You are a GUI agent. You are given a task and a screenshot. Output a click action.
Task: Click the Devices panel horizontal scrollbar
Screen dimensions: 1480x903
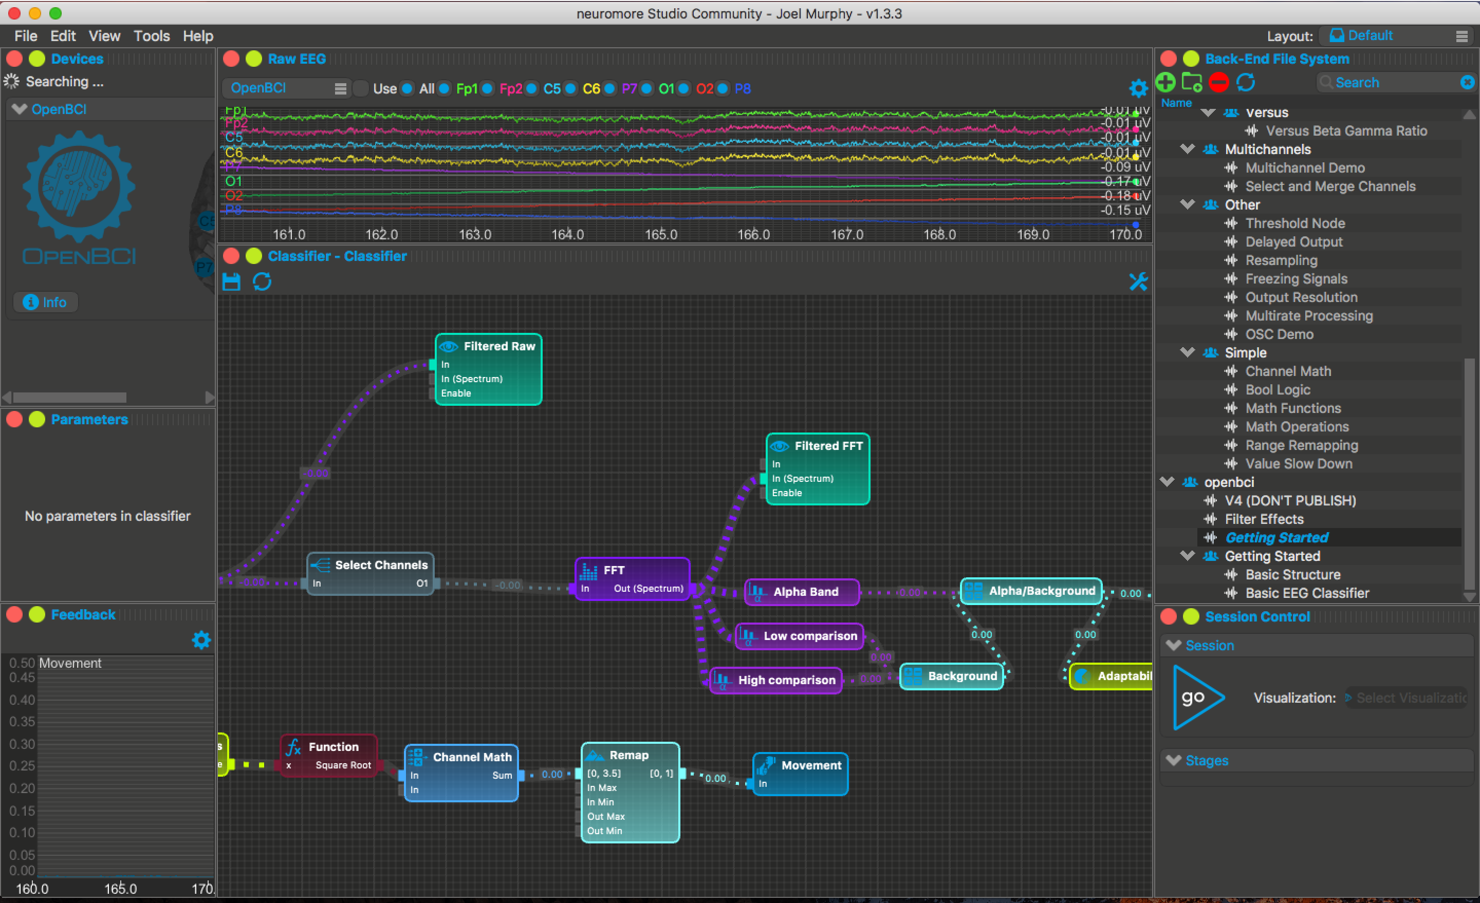click(70, 398)
